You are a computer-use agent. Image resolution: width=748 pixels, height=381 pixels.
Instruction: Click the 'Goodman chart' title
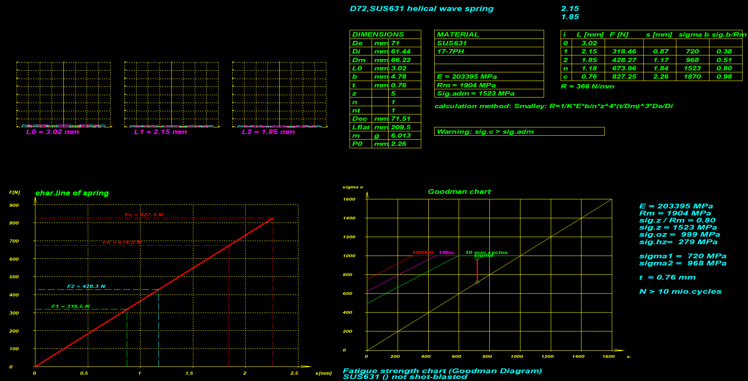(459, 192)
